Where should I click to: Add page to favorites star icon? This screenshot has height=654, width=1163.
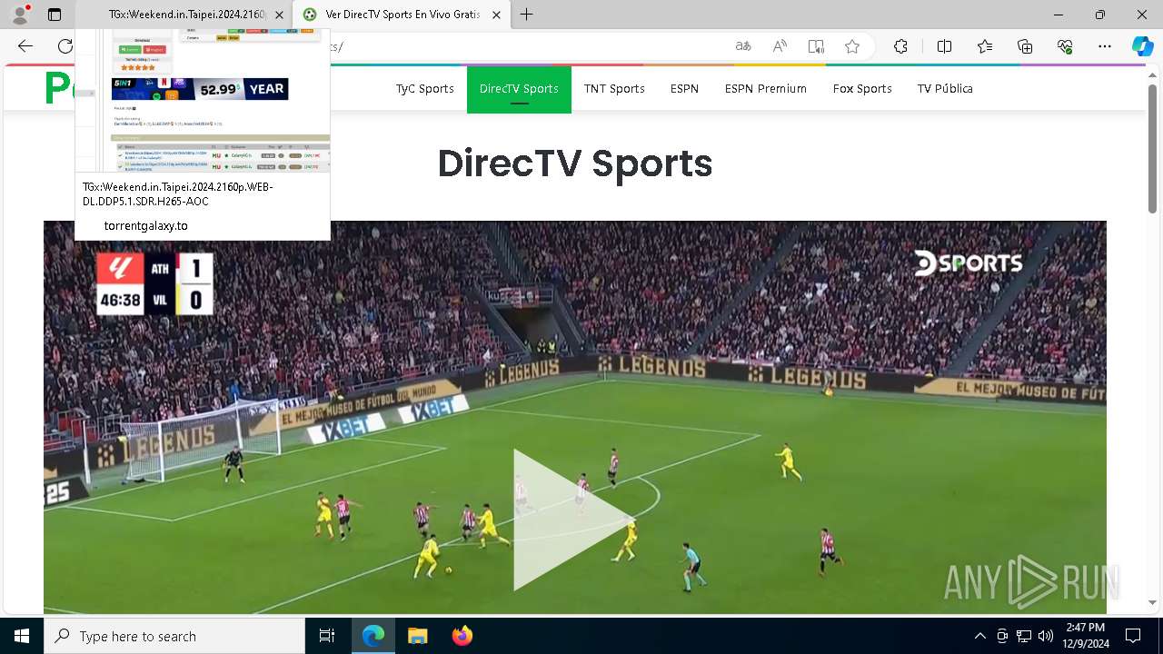(852, 46)
